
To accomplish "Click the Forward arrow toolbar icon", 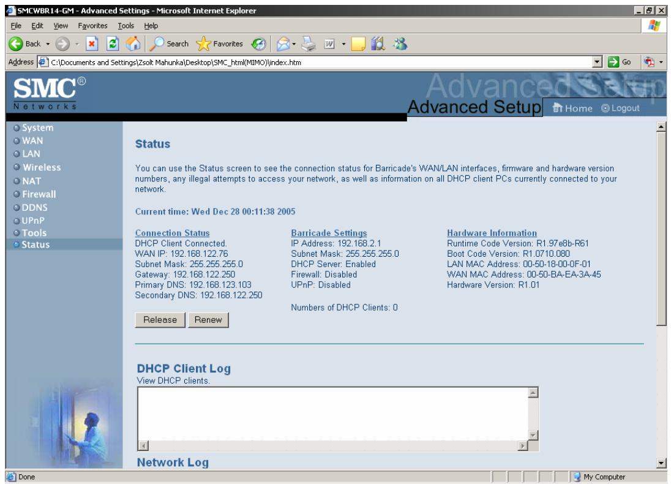I will tap(62, 43).
